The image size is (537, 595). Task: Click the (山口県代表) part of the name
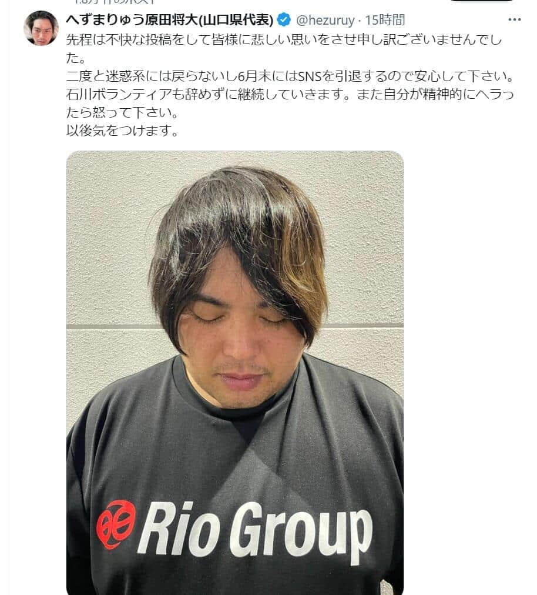[236, 20]
